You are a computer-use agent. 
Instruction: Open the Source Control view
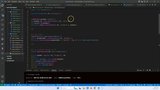[x=2, y=15]
